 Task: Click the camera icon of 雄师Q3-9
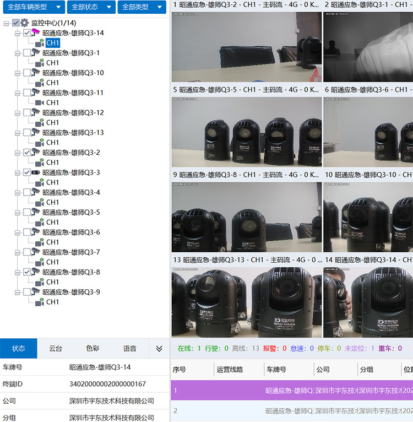point(36,292)
